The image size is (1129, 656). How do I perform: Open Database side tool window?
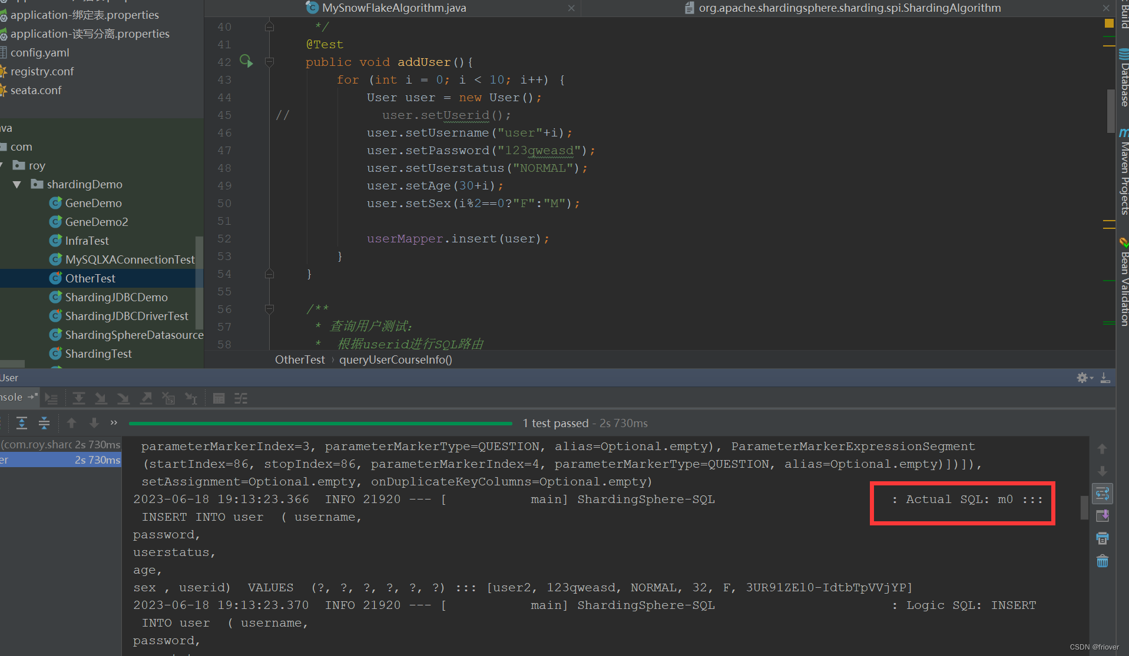click(x=1123, y=78)
